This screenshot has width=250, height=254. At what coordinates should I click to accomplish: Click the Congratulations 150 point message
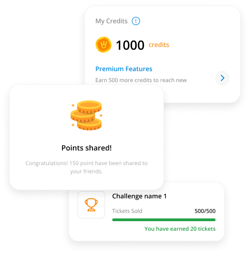point(87,167)
